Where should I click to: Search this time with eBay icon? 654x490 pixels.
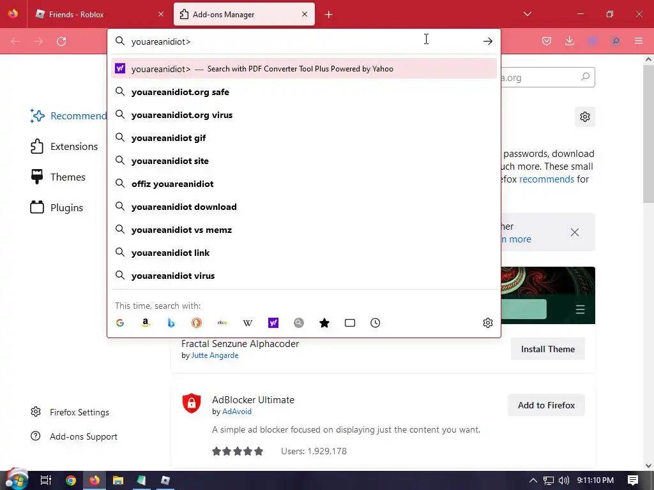[222, 323]
